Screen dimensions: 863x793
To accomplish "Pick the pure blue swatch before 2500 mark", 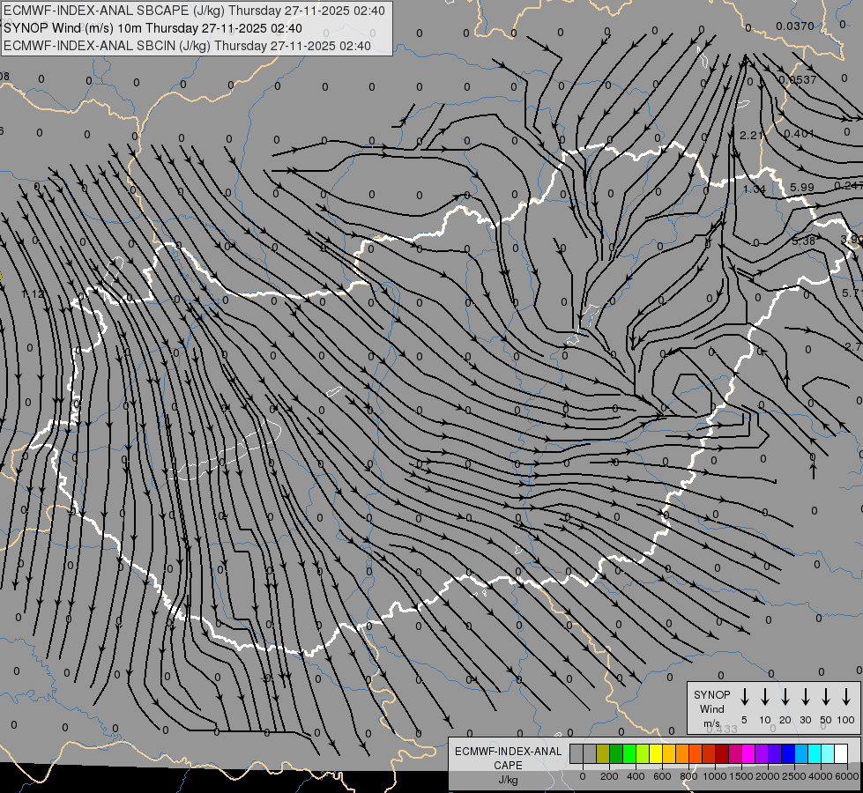I will tap(789, 753).
